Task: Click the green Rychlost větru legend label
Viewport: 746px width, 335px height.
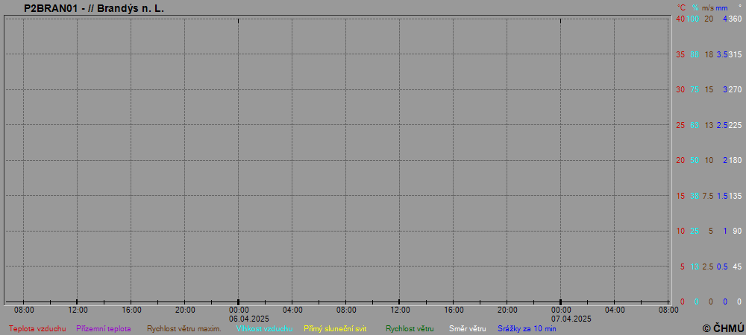Action: point(410,328)
